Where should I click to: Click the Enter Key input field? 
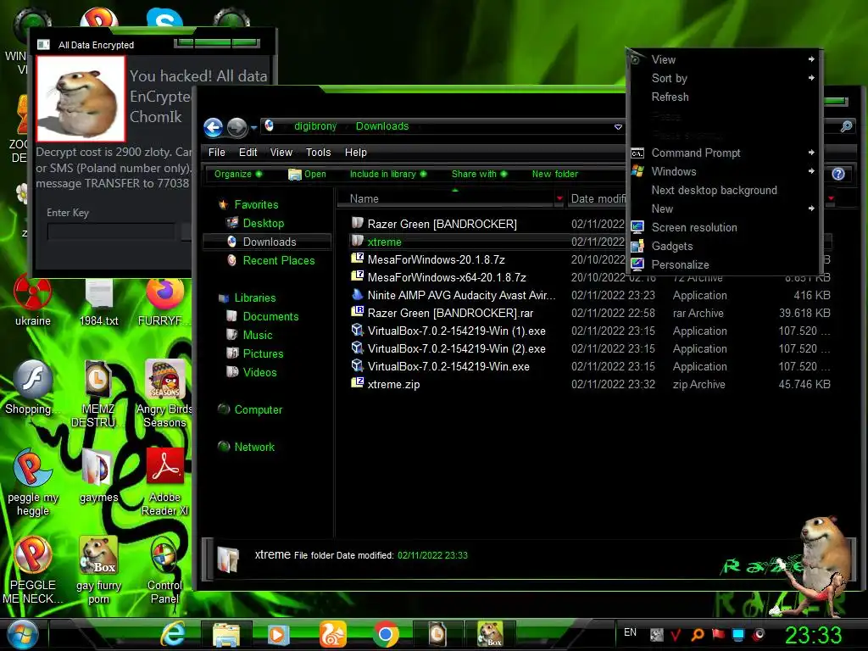coord(111,231)
